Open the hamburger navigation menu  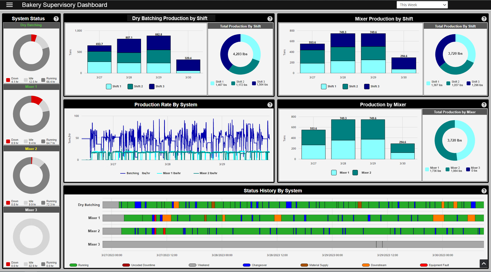[x=9, y=5]
